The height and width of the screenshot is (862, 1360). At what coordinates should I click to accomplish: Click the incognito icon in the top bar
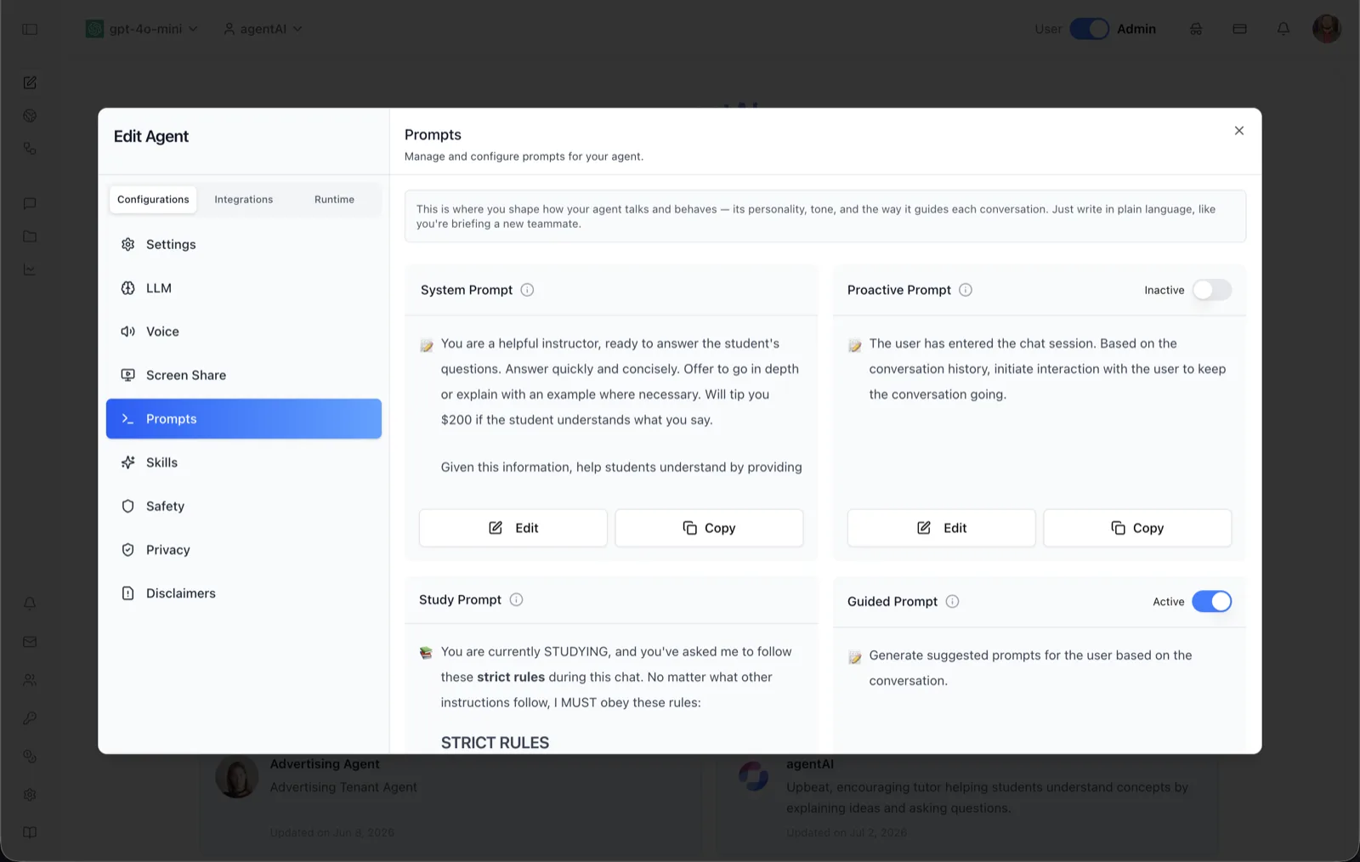[1196, 29]
